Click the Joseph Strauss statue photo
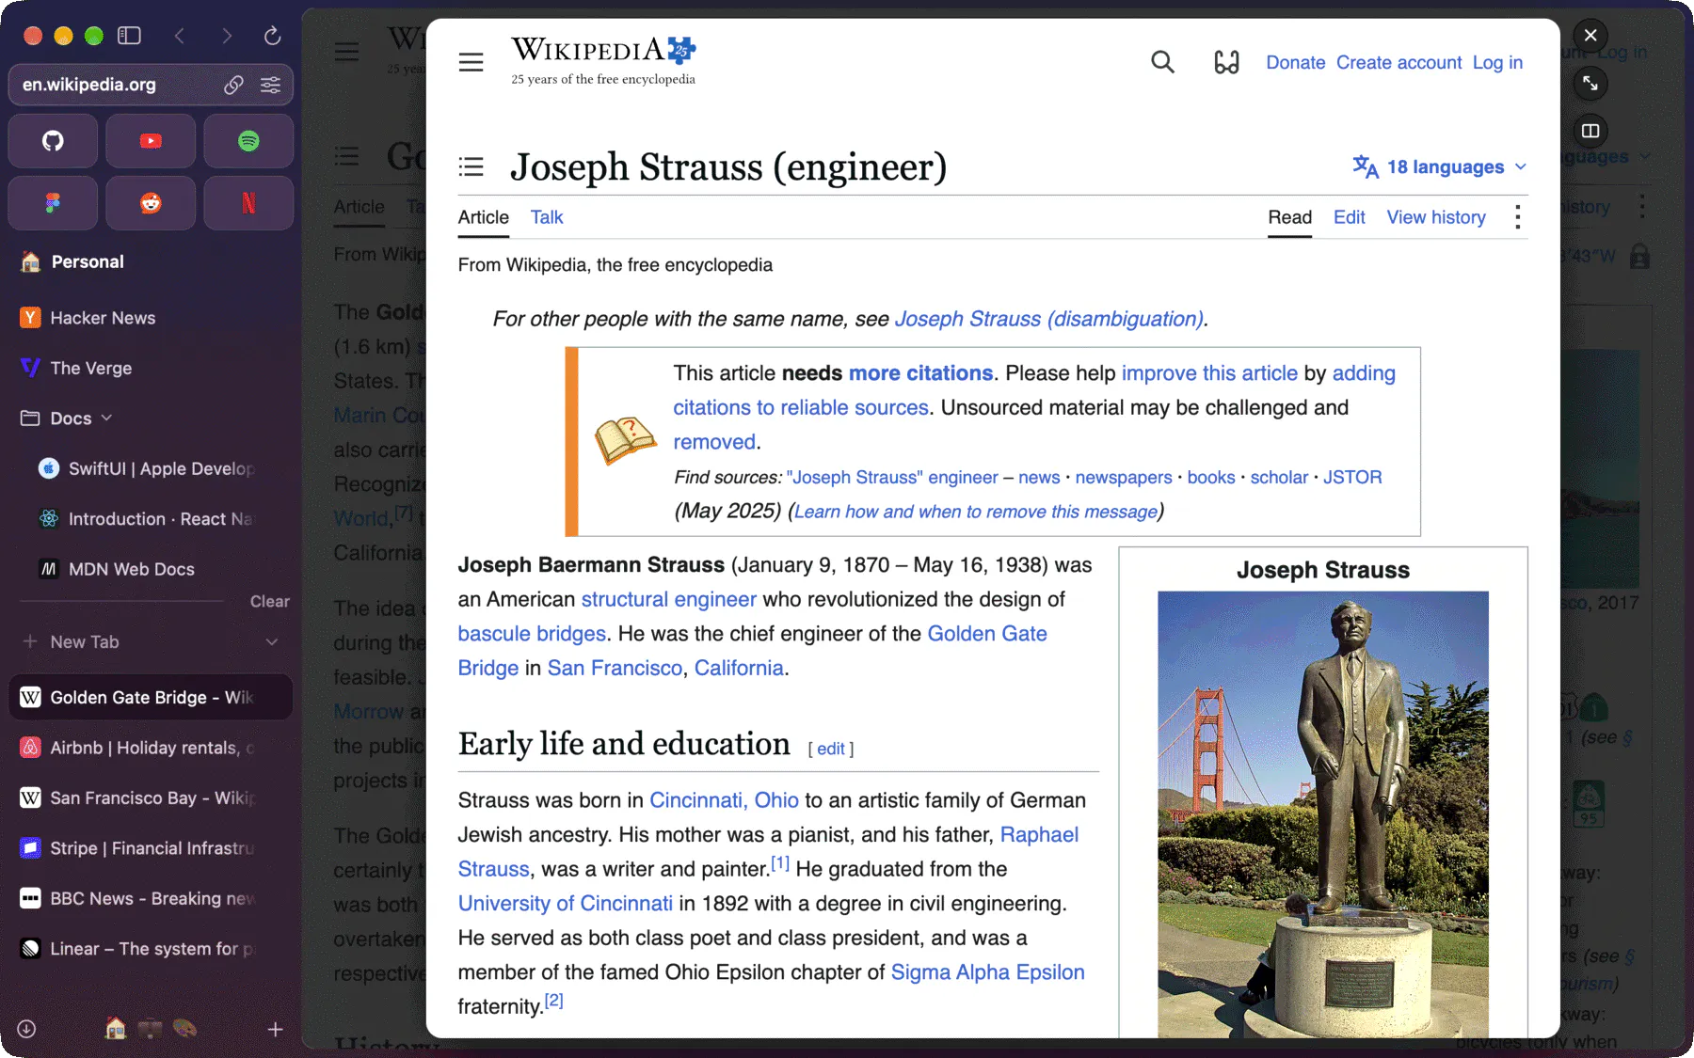 (1323, 814)
